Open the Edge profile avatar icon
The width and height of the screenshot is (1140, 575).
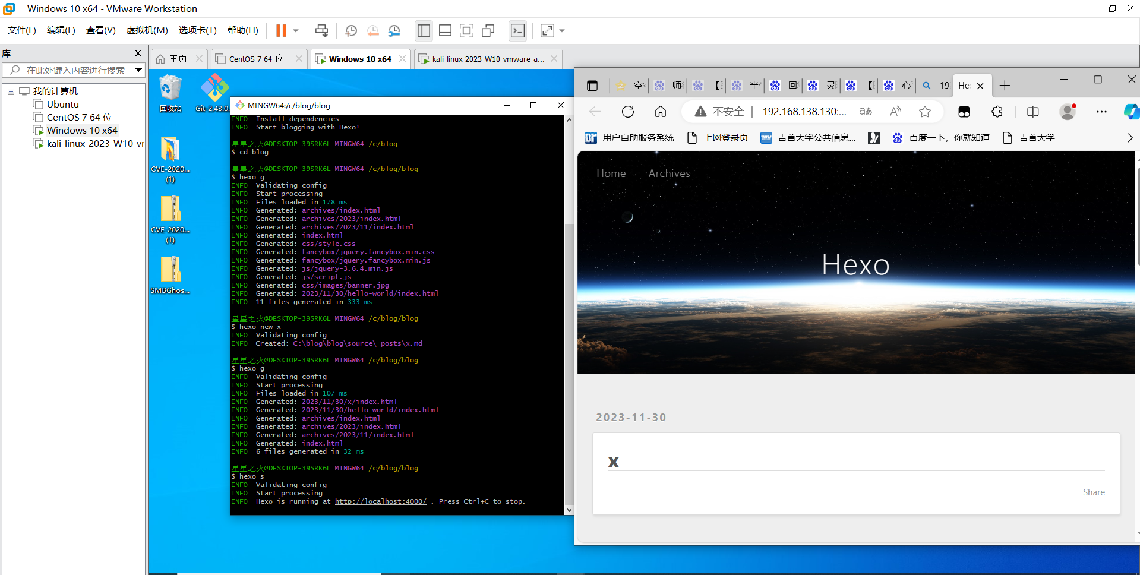1068,112
